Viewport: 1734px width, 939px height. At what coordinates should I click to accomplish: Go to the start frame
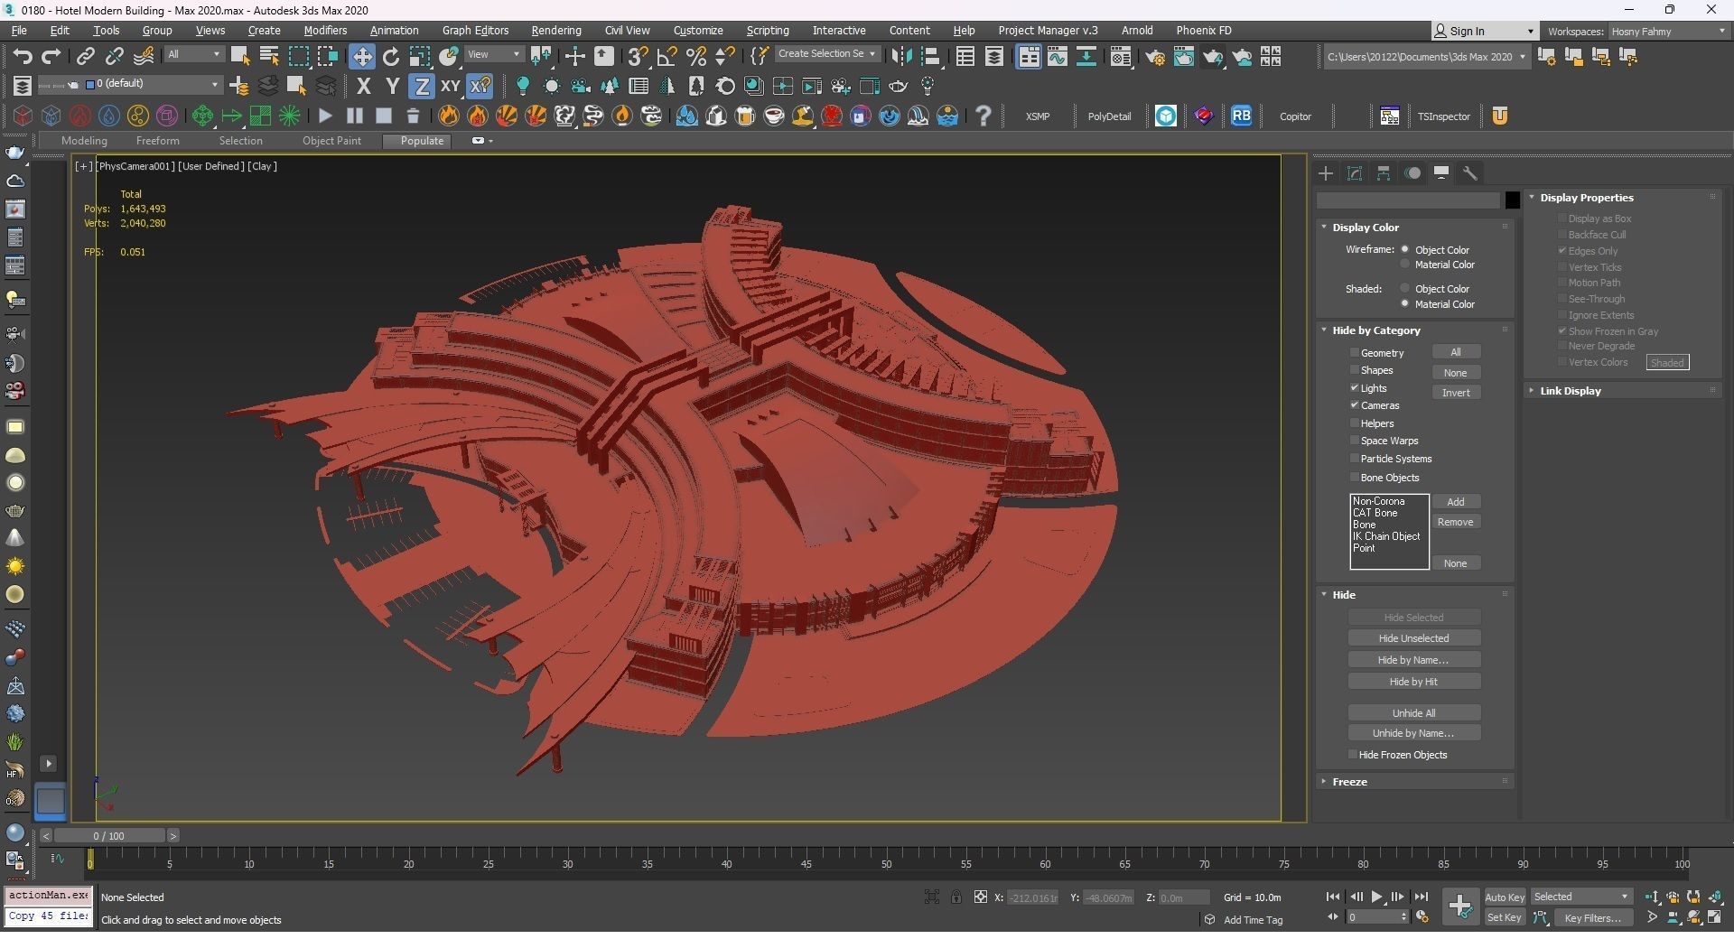[1333, 897]
